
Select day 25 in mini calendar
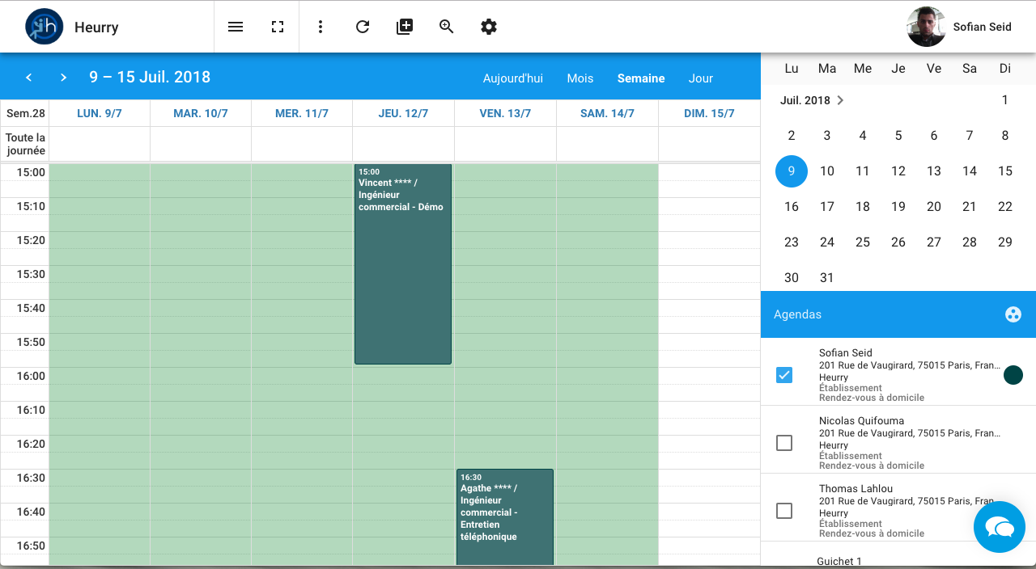863,242
